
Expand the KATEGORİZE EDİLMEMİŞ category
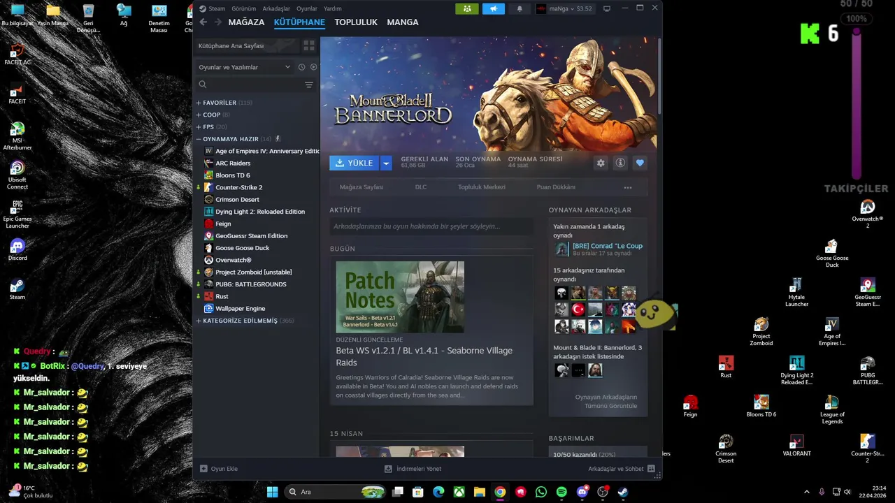tap(199, 321)
